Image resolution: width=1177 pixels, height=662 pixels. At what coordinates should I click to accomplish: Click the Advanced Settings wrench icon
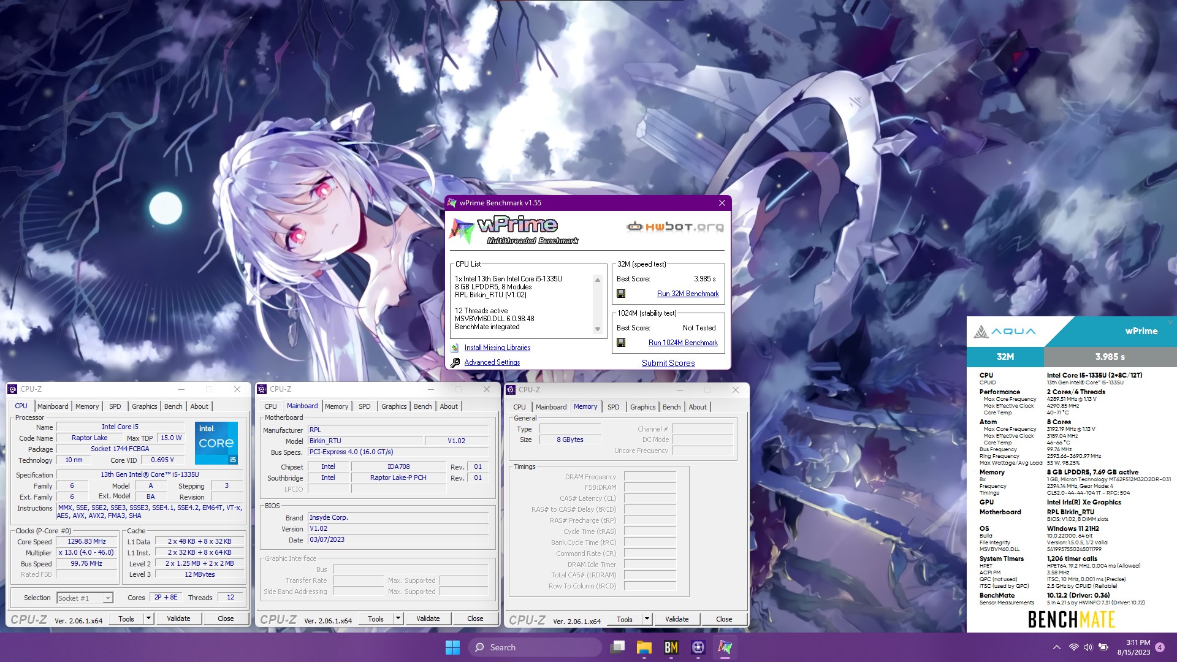point(455,362)
